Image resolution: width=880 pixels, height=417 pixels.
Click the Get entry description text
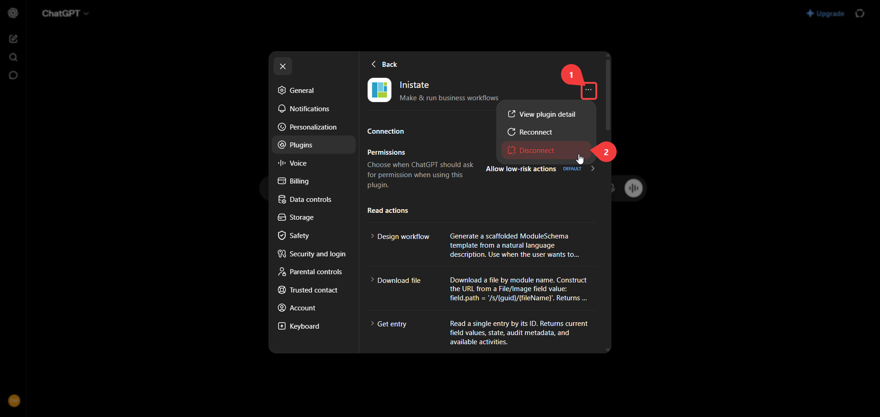tap(518, 333)
